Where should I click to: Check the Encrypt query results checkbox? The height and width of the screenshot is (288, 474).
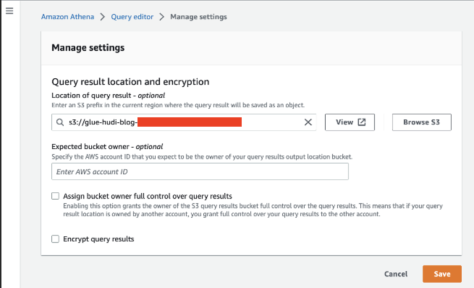click(x=55, y=239)
